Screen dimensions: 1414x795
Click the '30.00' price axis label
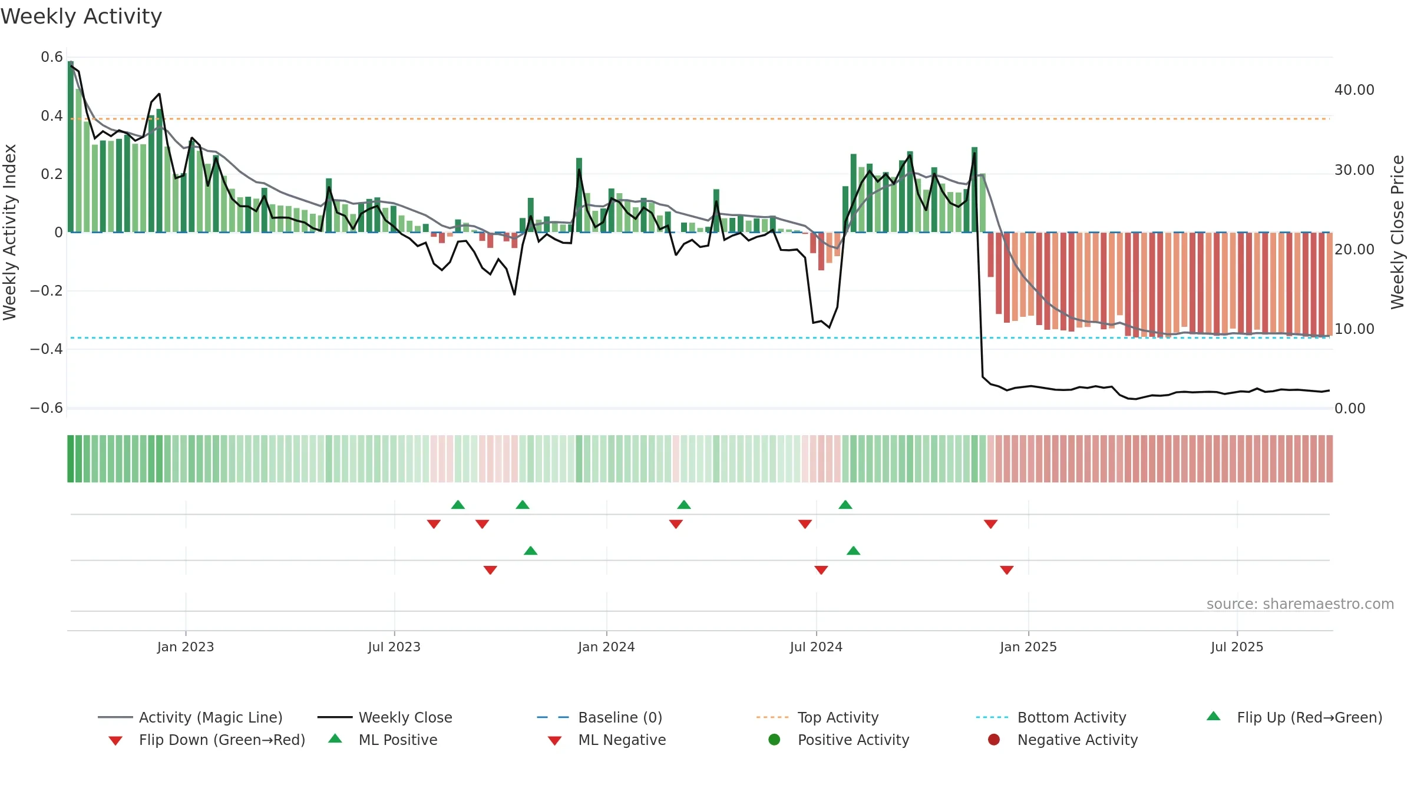1354,170
